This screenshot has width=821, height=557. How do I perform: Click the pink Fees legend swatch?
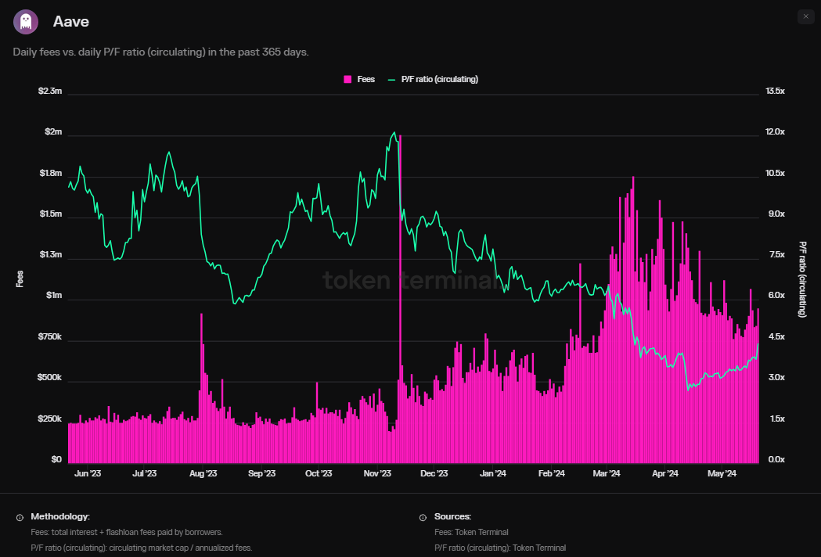(x=347, y=80)
